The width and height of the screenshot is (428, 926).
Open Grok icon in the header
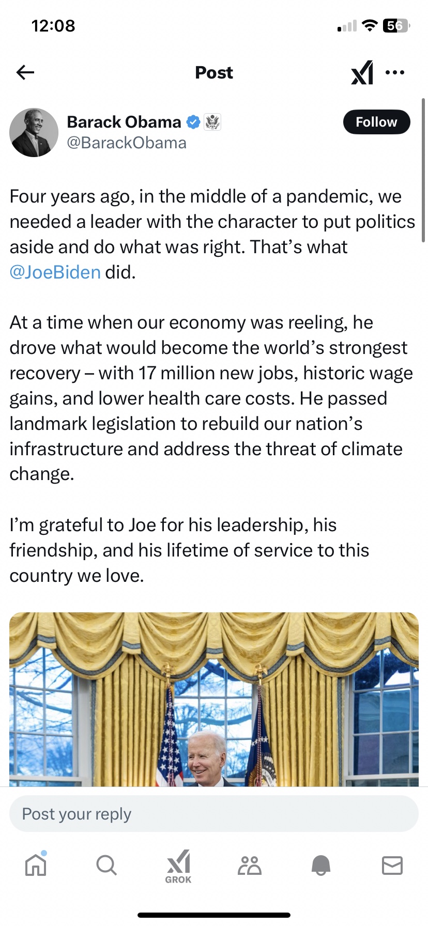tap(362, 72)
